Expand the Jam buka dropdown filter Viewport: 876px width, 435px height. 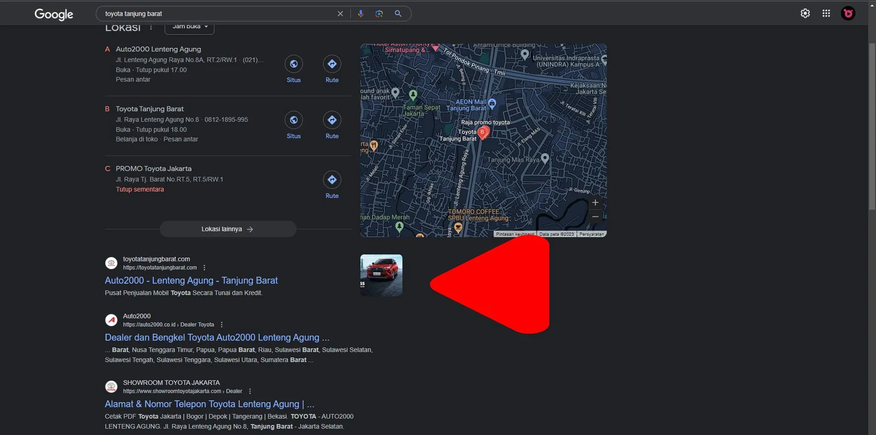click(189, 27)
